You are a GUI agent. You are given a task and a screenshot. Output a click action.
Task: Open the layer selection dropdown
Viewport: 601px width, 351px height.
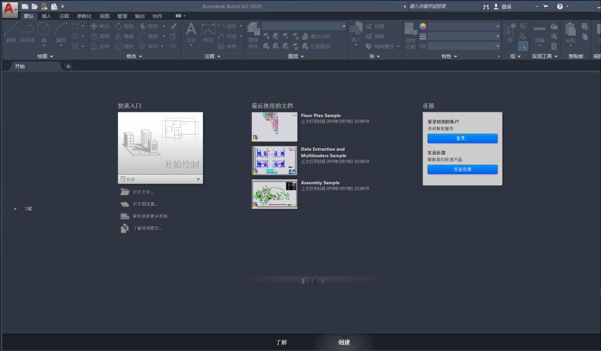click(x=304, y=26)
